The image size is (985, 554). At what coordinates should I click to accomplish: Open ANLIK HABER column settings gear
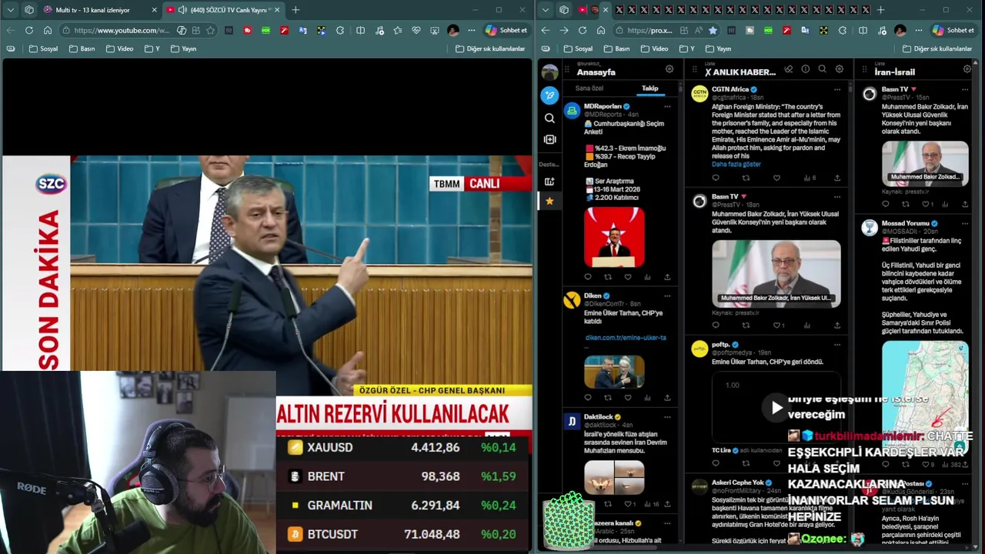(839, 69)
